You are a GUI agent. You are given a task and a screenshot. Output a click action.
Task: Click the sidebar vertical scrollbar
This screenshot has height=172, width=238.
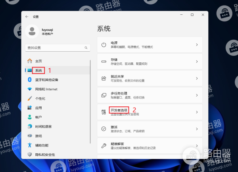click(90, 102)
